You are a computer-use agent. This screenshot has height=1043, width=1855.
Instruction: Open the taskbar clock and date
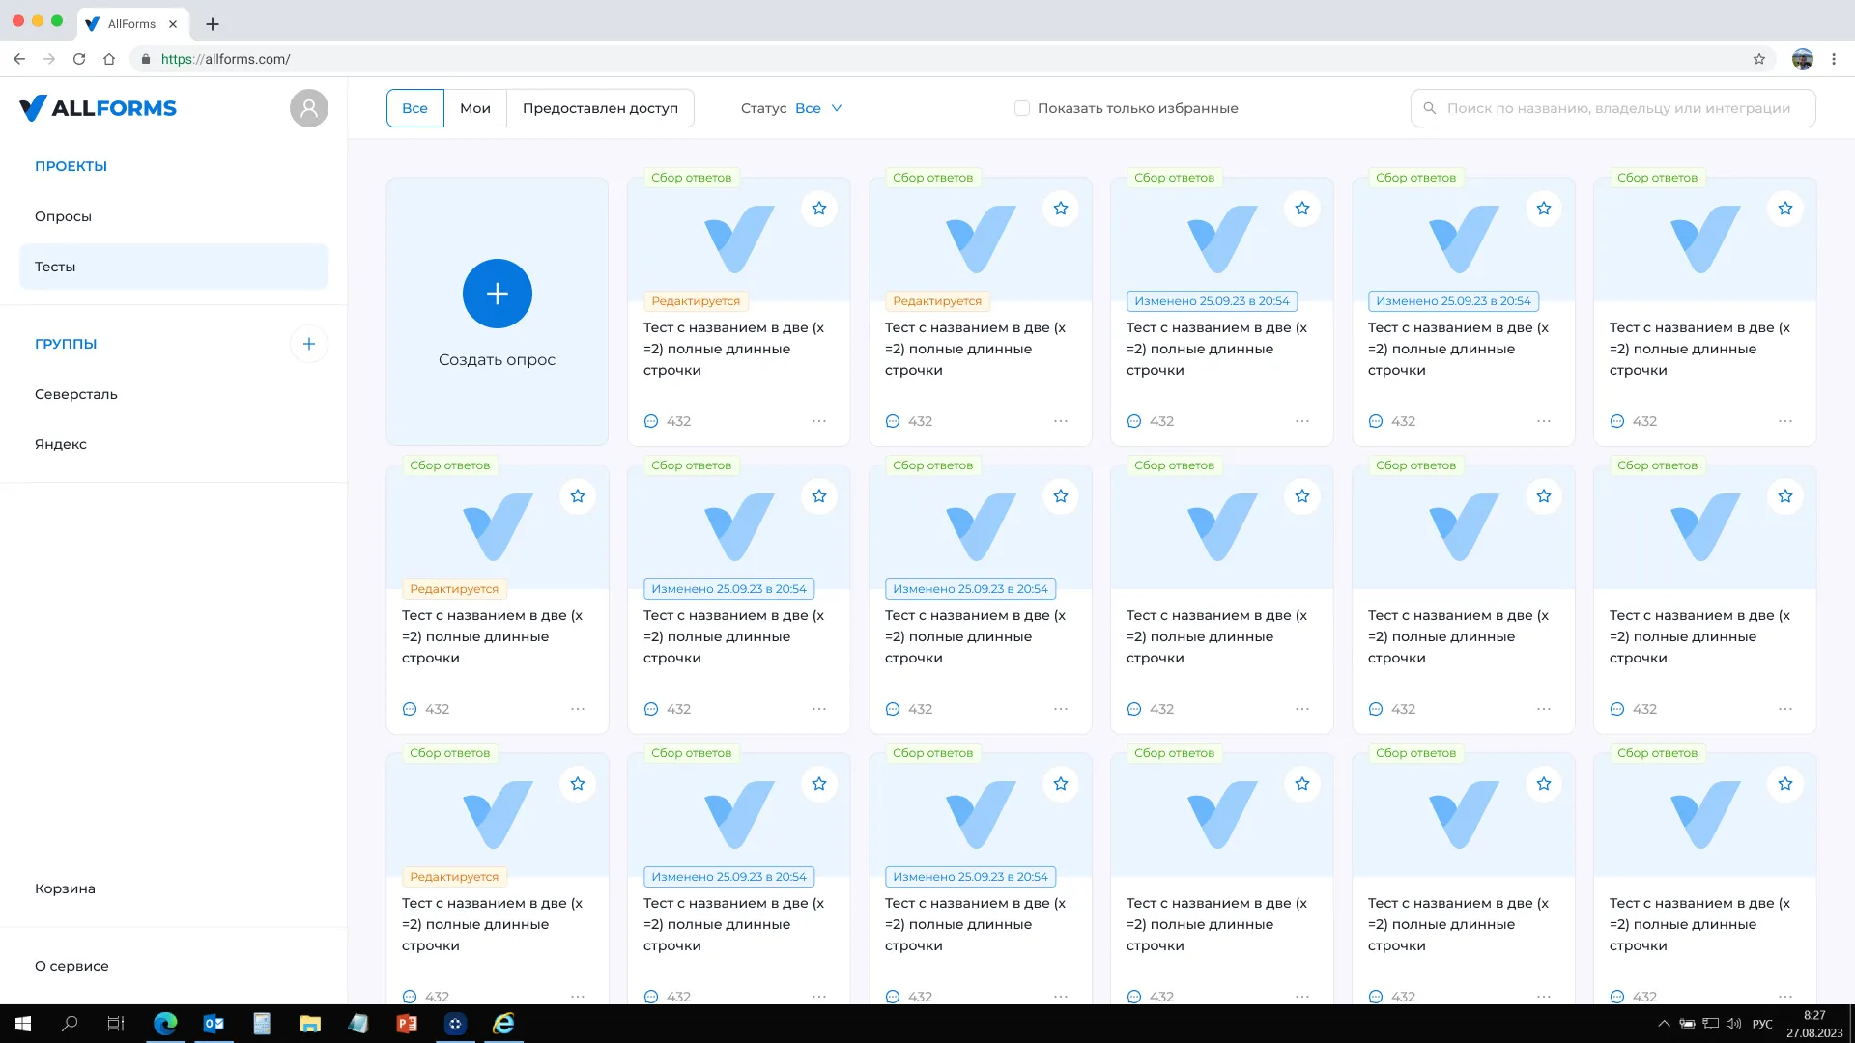click(1814, 1024)
